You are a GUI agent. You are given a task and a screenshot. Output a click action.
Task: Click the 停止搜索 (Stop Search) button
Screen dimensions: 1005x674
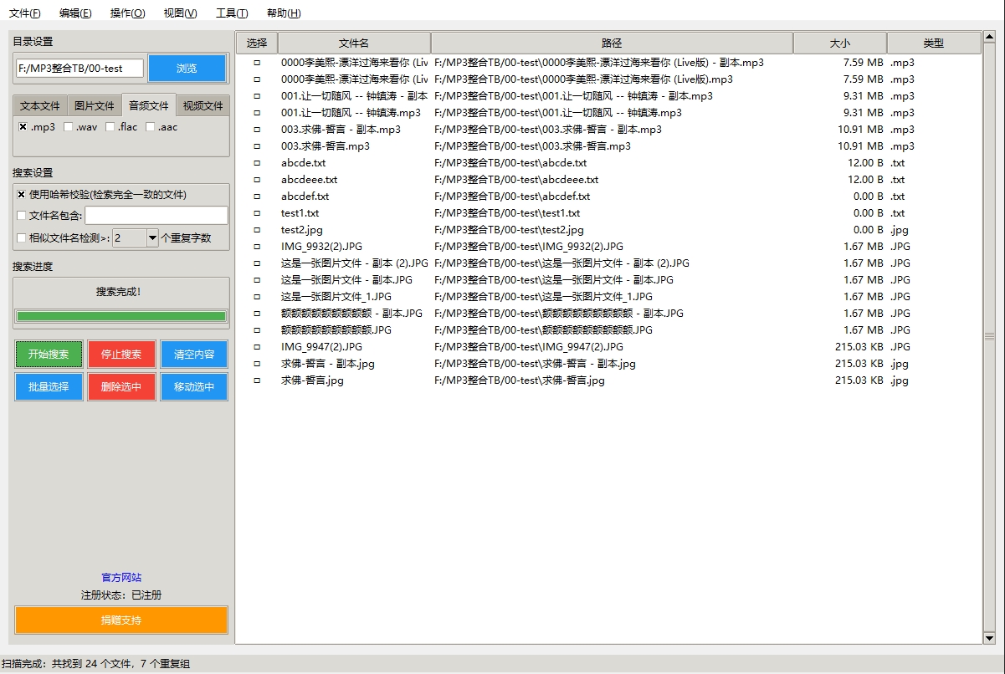pos(120,354)
